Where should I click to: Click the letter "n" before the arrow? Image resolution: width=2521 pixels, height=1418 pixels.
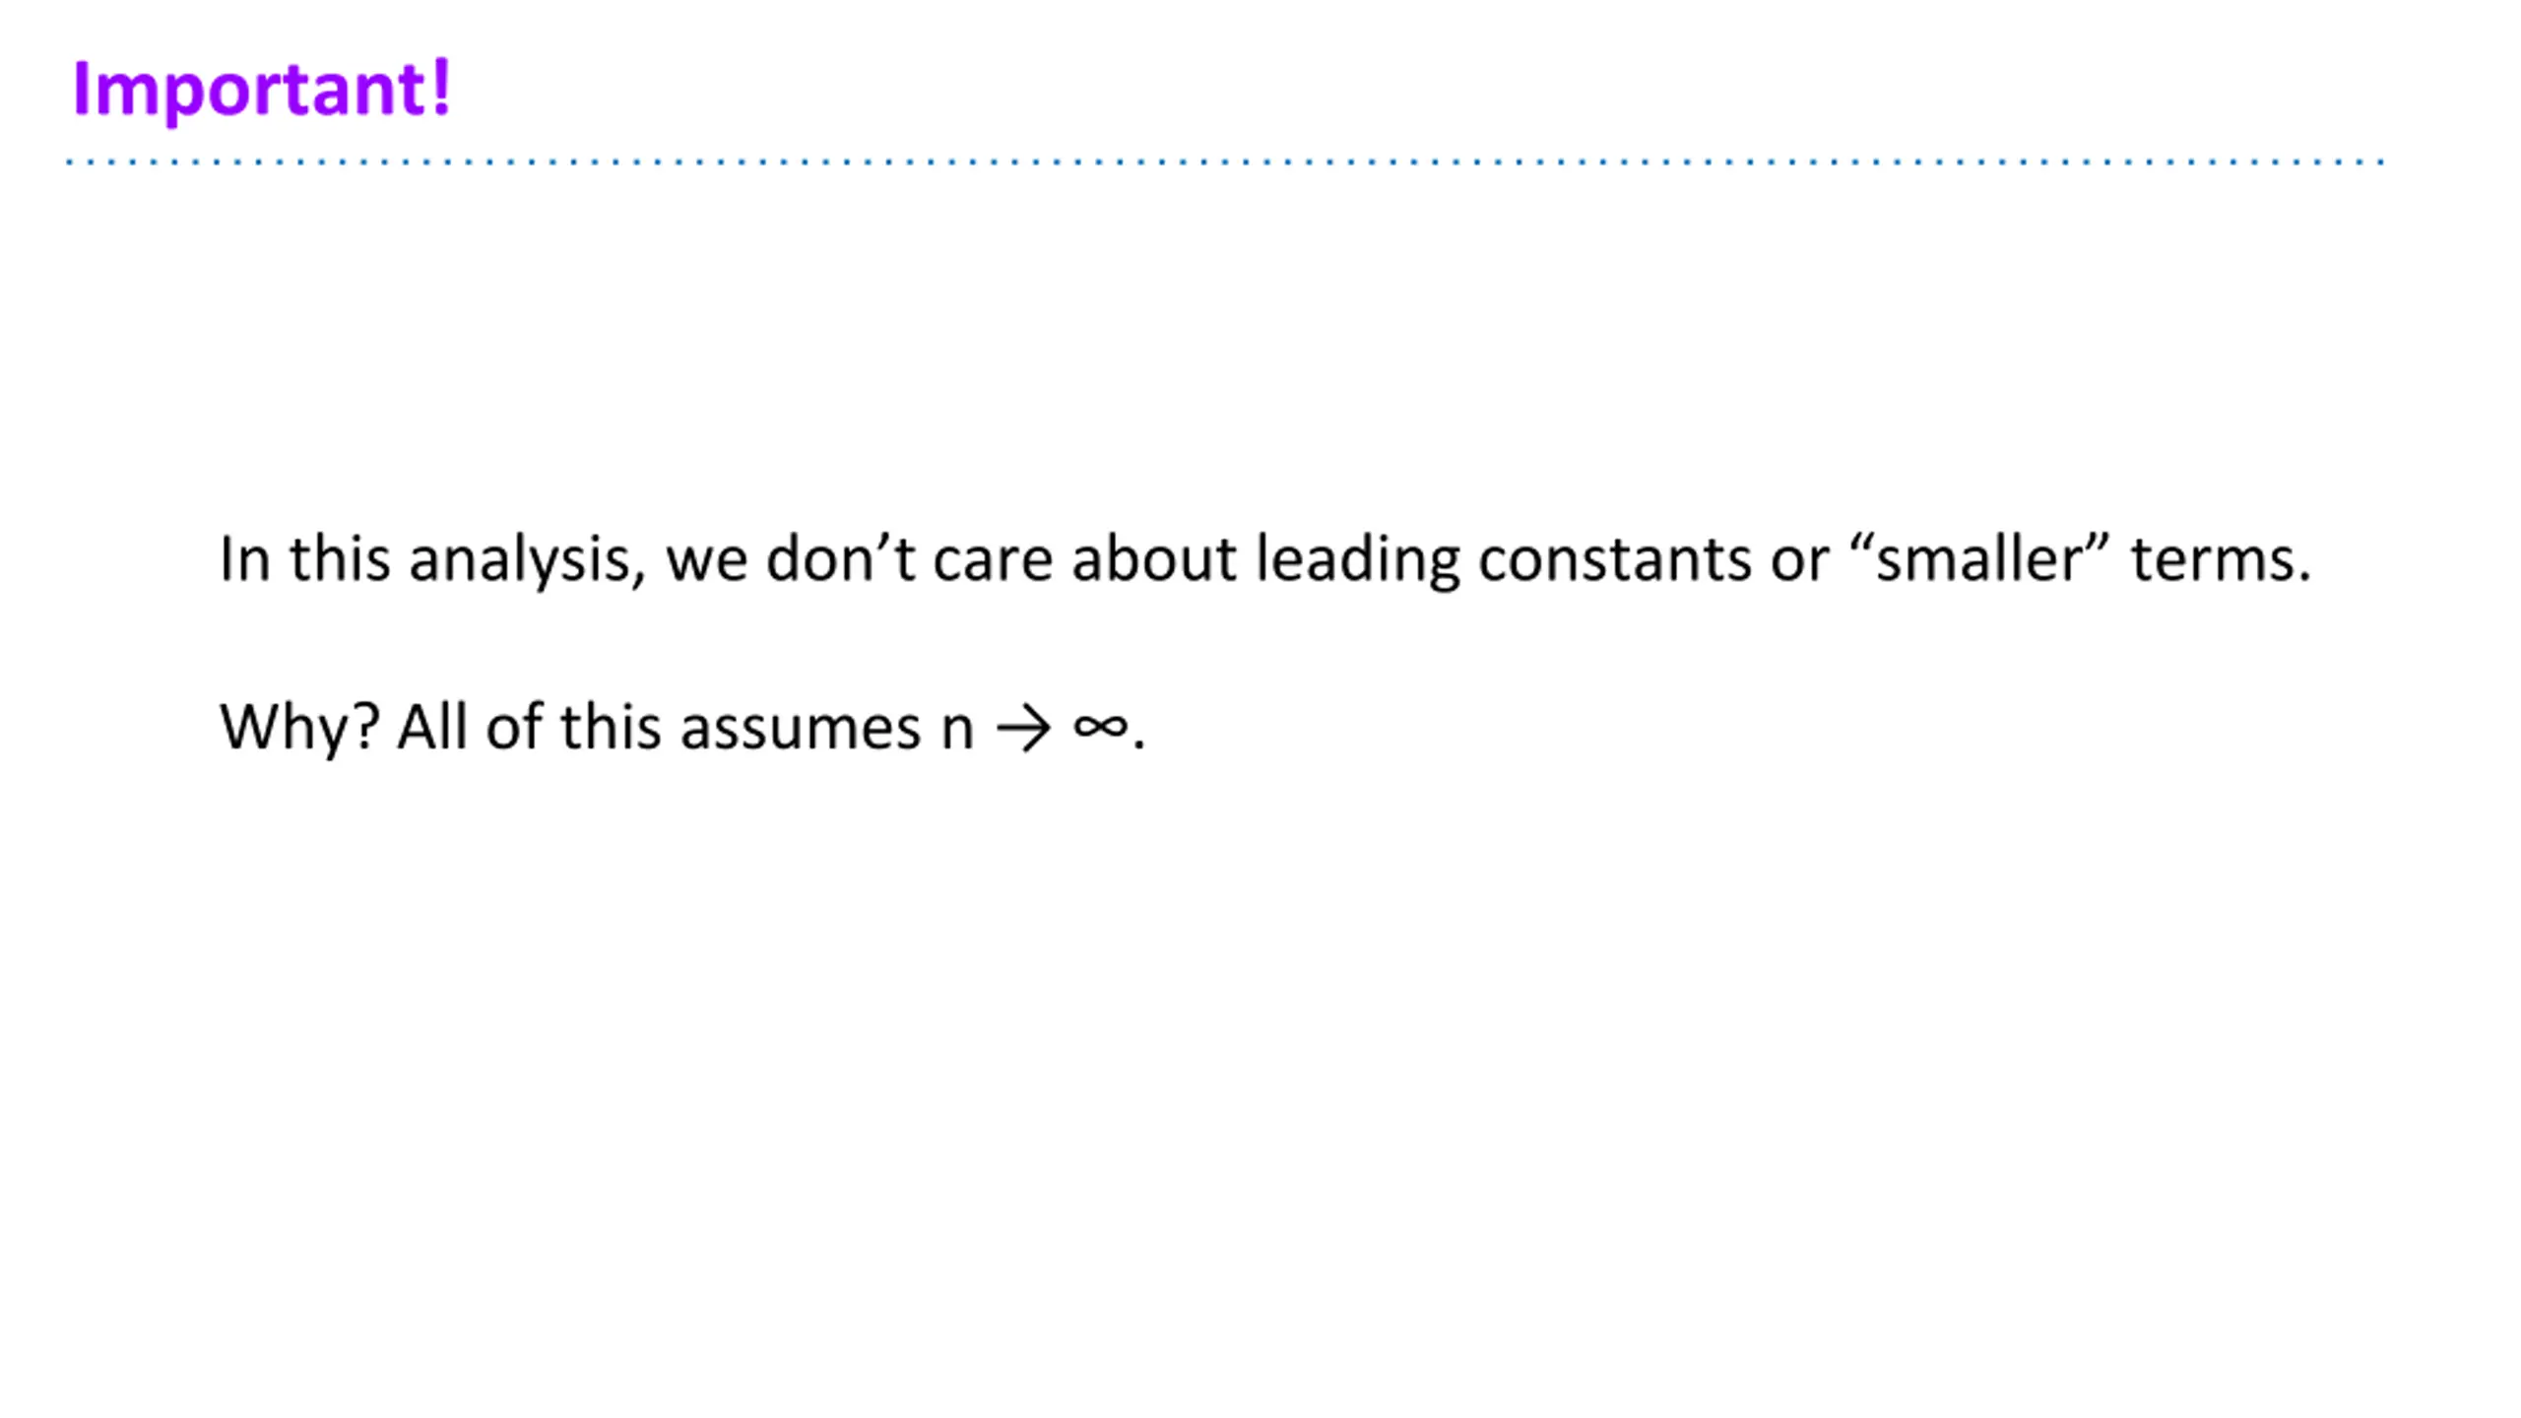[x=957, y=732]
